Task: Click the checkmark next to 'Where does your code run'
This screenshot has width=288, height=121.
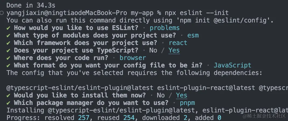Action: (x=8, y=58)
